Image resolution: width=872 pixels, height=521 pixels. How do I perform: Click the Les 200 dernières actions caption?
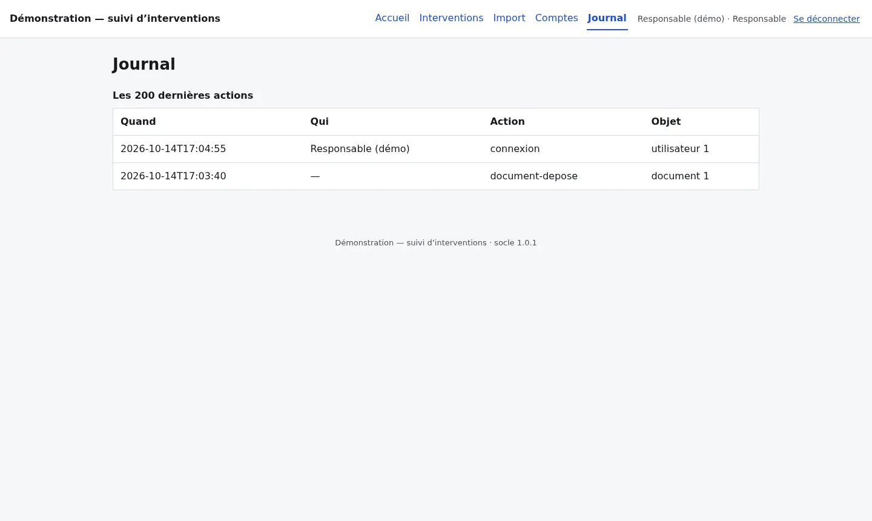coord(183,95)
